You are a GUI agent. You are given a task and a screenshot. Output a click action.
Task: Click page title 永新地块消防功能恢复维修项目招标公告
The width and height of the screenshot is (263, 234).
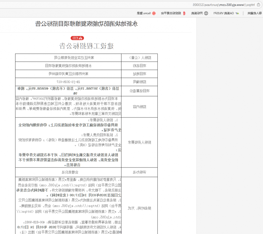click(86, 24)
